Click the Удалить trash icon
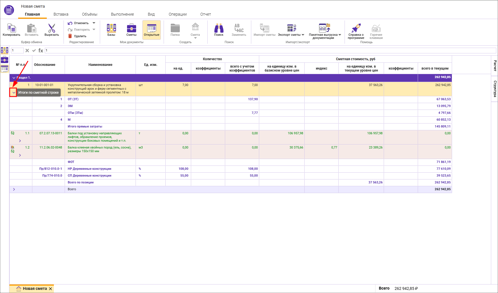Viewport: 498px width, 293px height. click(x=70, y=36)
